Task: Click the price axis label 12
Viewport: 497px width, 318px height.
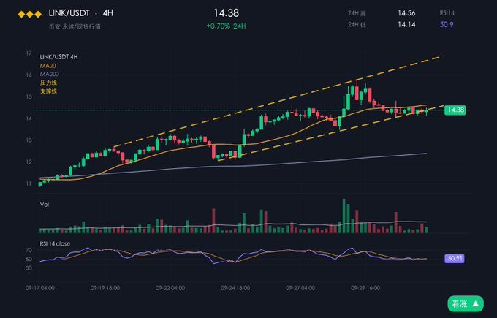Action: tap(29, 162)
